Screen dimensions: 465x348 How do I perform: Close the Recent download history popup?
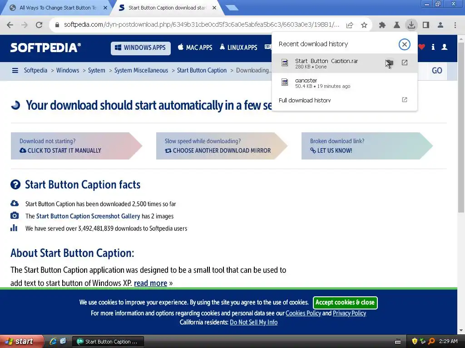[x=404, y=44]
